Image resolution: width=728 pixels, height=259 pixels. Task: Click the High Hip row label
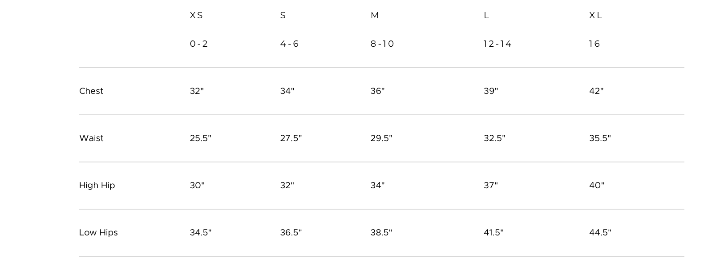97,186
